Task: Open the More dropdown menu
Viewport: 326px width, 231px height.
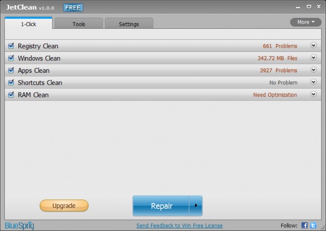Action: pyautogui.click(x=305, y=22)
